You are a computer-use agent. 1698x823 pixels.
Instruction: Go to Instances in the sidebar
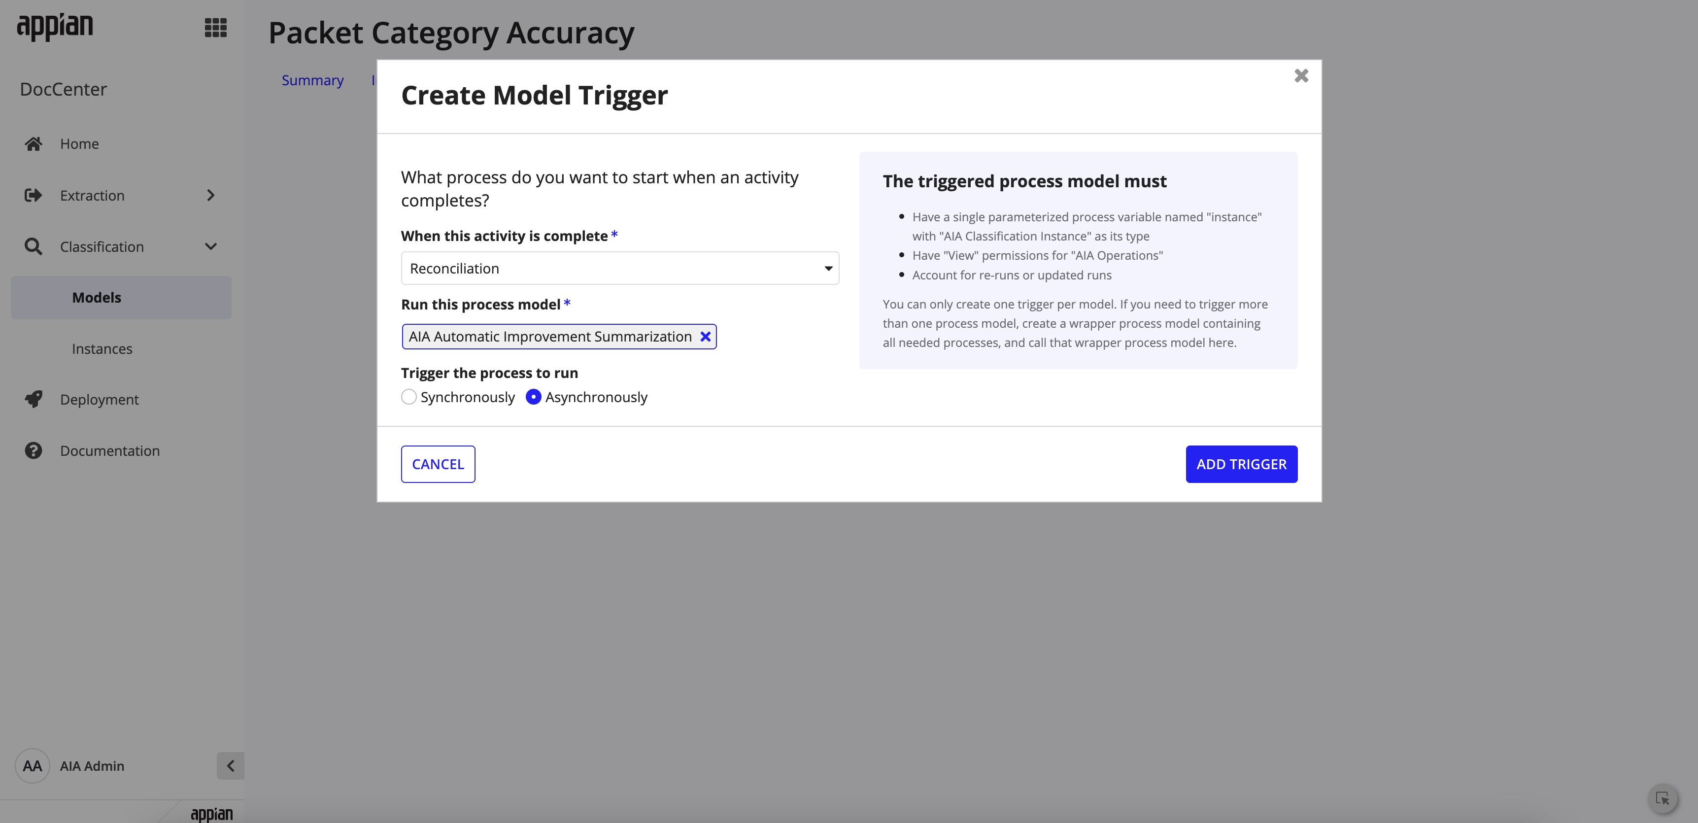tap(102, 349)
